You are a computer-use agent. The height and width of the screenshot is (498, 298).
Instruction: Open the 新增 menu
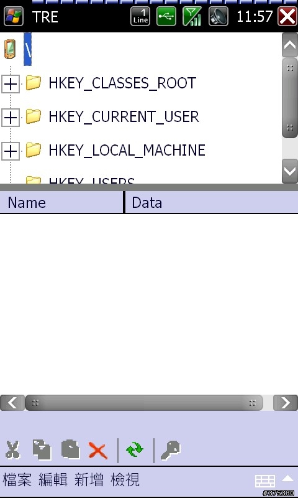89,479
